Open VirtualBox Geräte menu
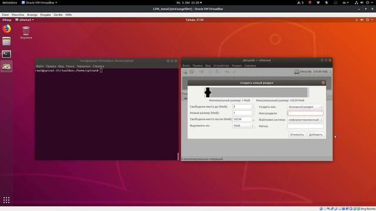The height and width of the screenshot is (211, 376). tap(58, 15)
